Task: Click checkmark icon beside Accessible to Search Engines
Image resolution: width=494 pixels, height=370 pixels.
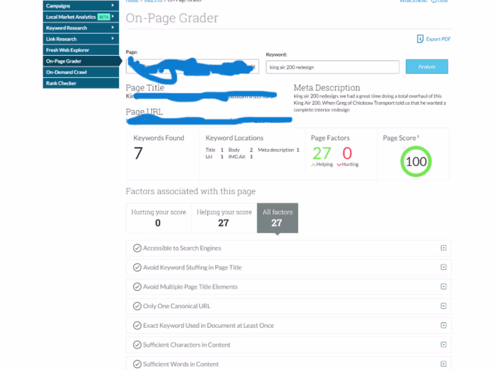Action: coord(137,248)
